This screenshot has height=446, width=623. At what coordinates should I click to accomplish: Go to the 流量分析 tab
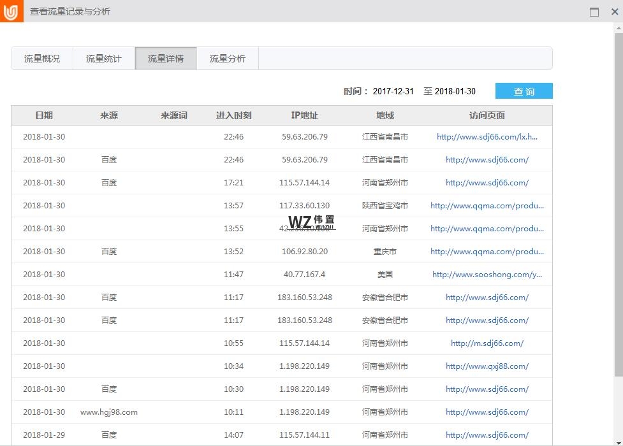tap(228, 59)
